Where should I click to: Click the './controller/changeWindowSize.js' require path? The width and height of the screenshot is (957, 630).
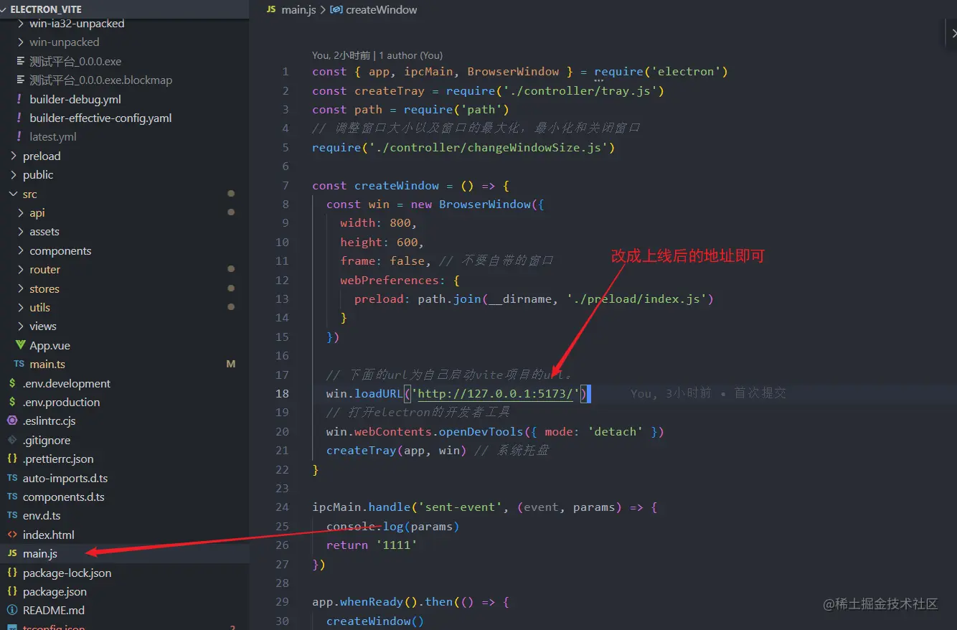click(488, 147)
